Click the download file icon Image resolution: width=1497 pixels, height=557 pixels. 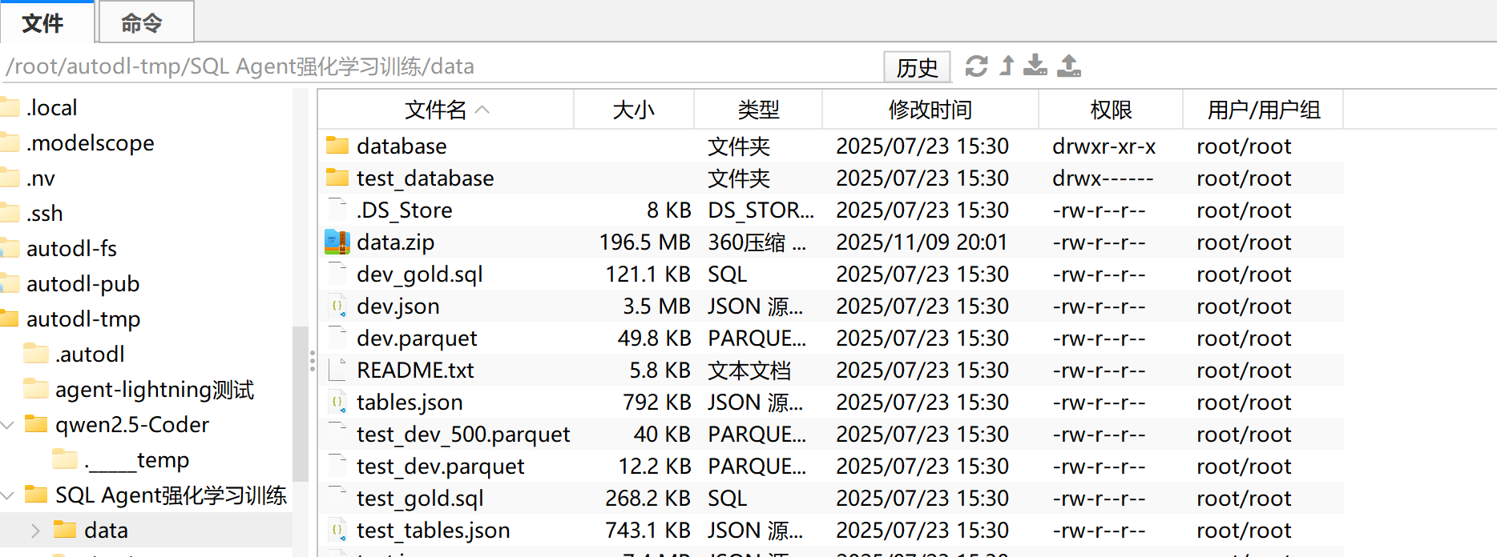[x=1035, y=66]
